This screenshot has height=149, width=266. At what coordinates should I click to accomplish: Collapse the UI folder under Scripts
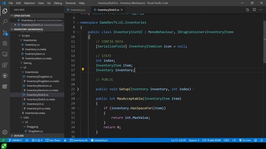[21, 67]
